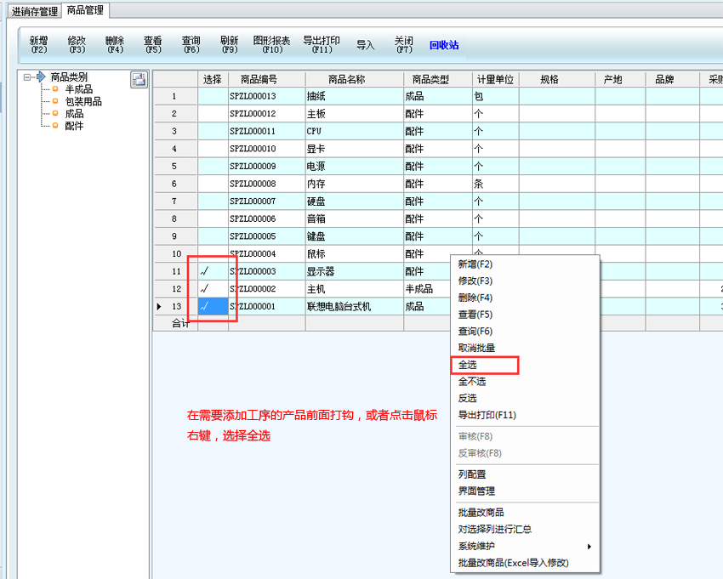This screenshot has width=723, height=579.
Task: Tick the selection cell for row 10
Action: tap(213, 253)
